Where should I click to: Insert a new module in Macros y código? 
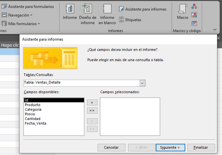194,7
